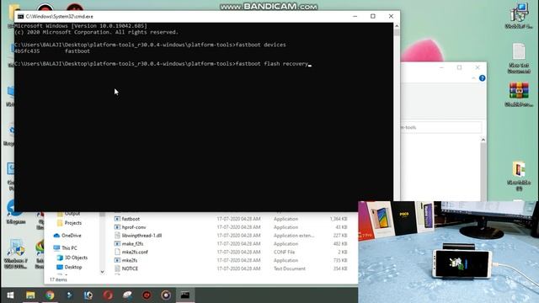The width and height of the screenshot is (539, 303).
Task: Click the blue arrow taskbar app icon
Action: pyautogui.click(x=69, y=295)
